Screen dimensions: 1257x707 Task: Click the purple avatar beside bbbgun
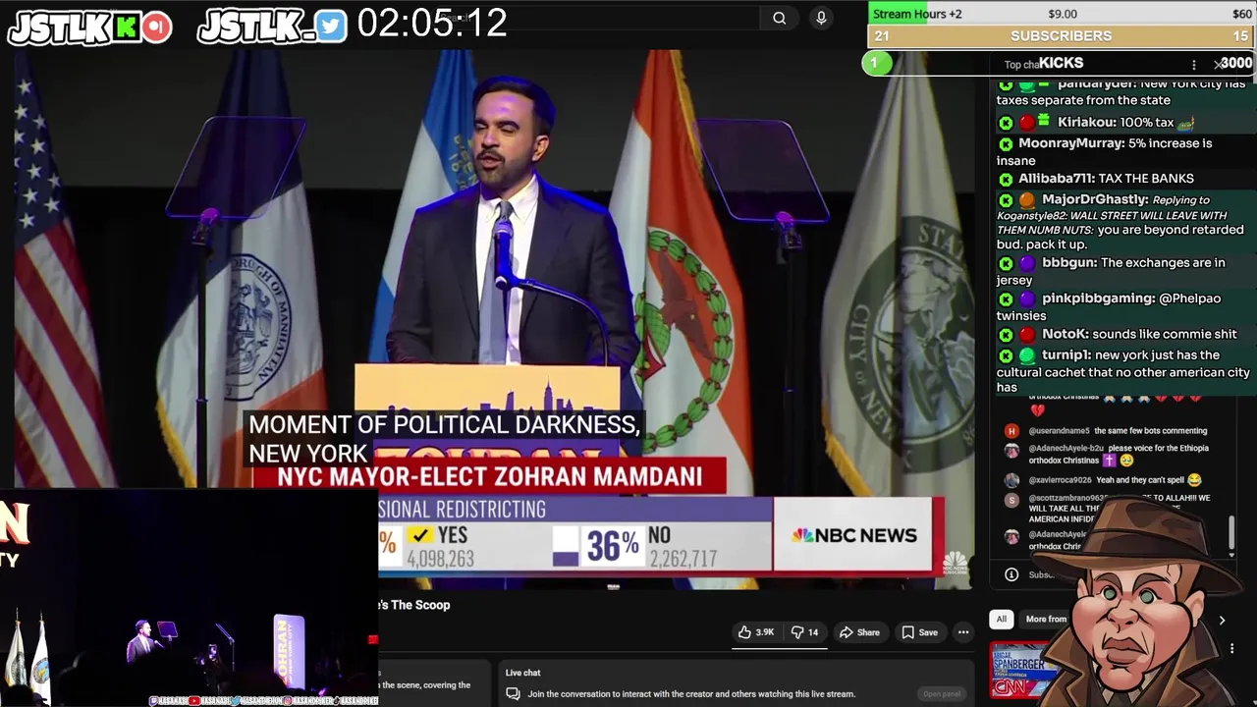pos(1027,263)
